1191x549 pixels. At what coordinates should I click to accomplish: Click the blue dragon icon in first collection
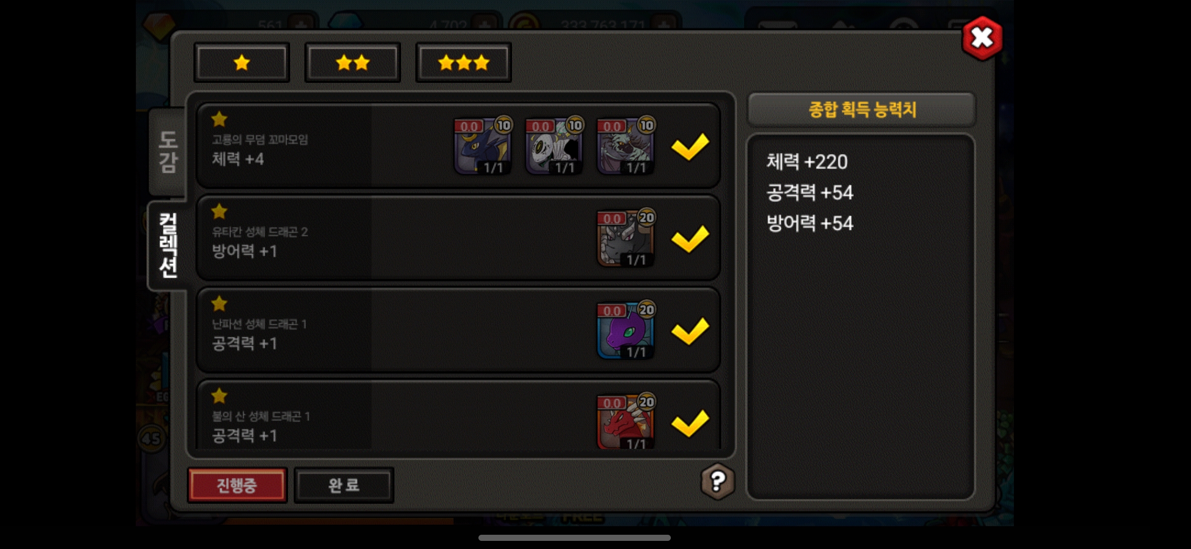click(483, 146)
